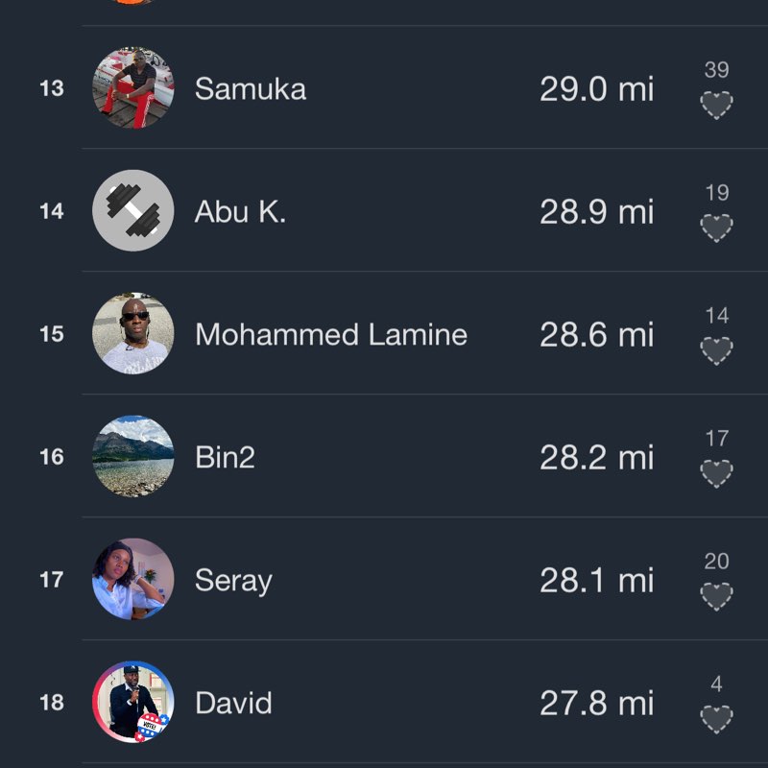Select Mohammed Lamine's name
The width and height of the screenshot is (768, 768).
point(331,335)
